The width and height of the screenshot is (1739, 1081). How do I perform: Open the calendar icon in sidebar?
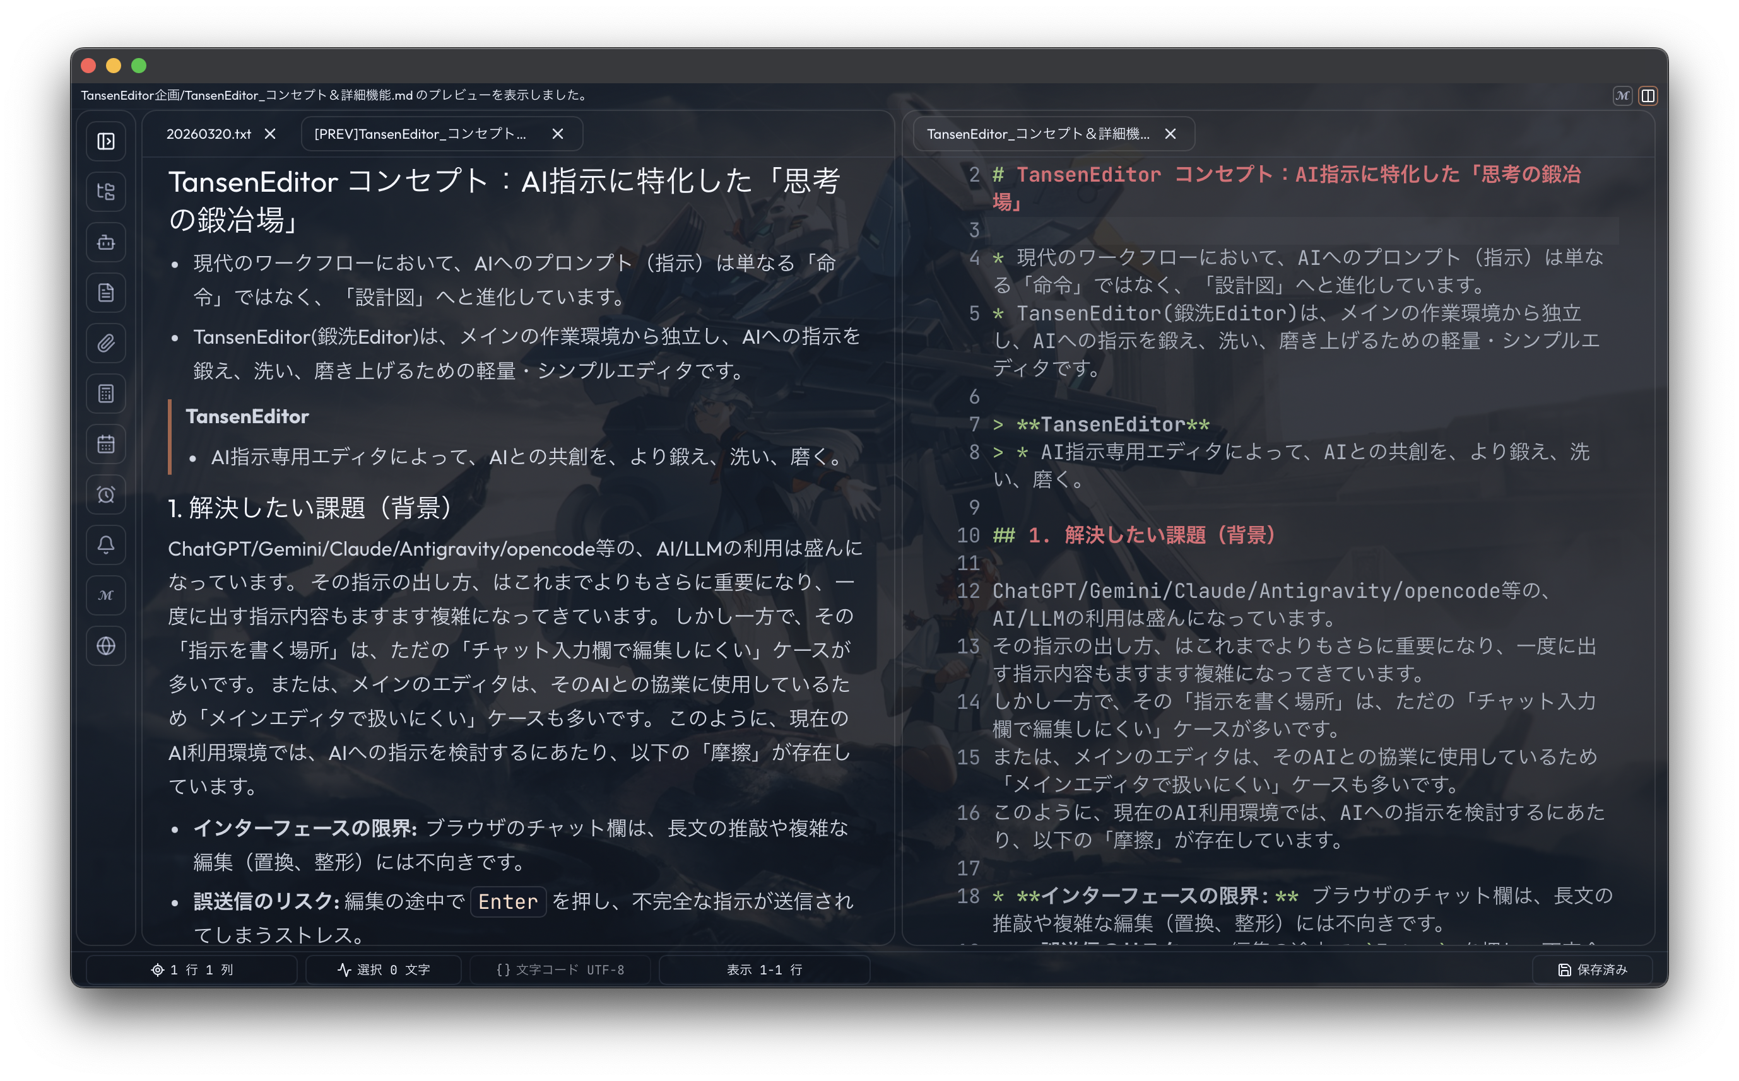pos(106,444)
